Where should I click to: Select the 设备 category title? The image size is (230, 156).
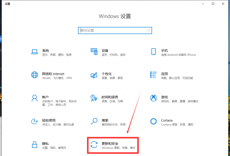(105, 50)
